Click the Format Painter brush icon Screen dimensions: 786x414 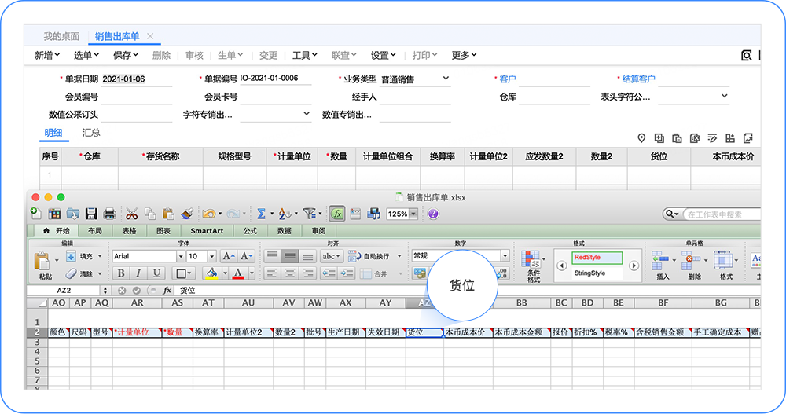coord(187,214)
